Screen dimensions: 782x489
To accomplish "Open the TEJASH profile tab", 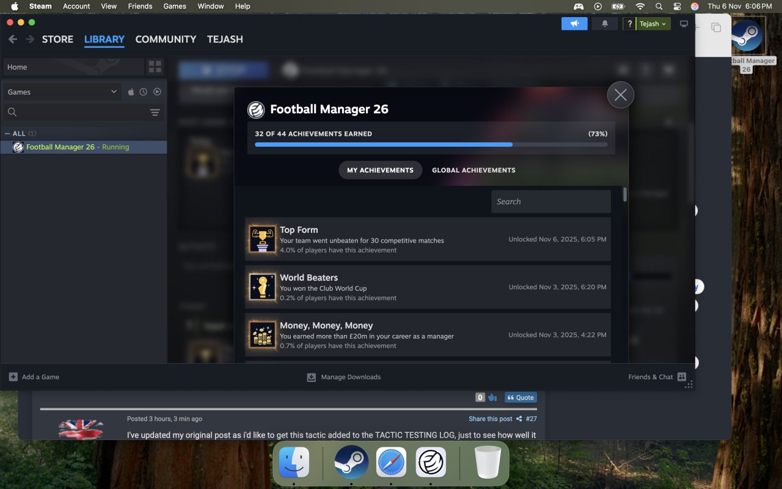I will click(225, 39).
